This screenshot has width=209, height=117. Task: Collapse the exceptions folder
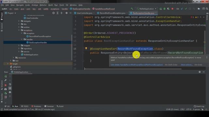[x=19, y=30]
